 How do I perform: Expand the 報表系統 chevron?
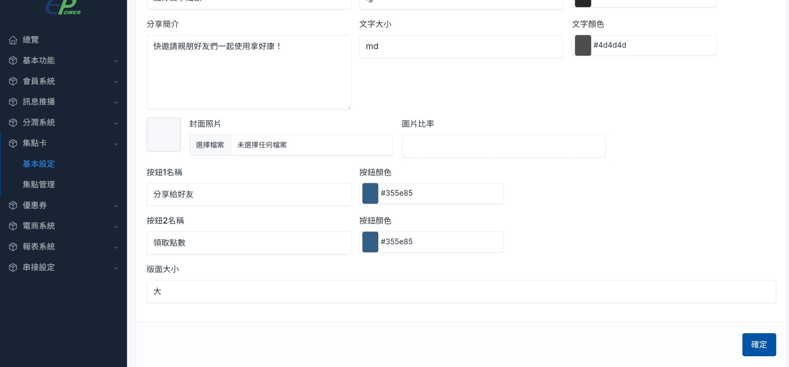[116, 247]
